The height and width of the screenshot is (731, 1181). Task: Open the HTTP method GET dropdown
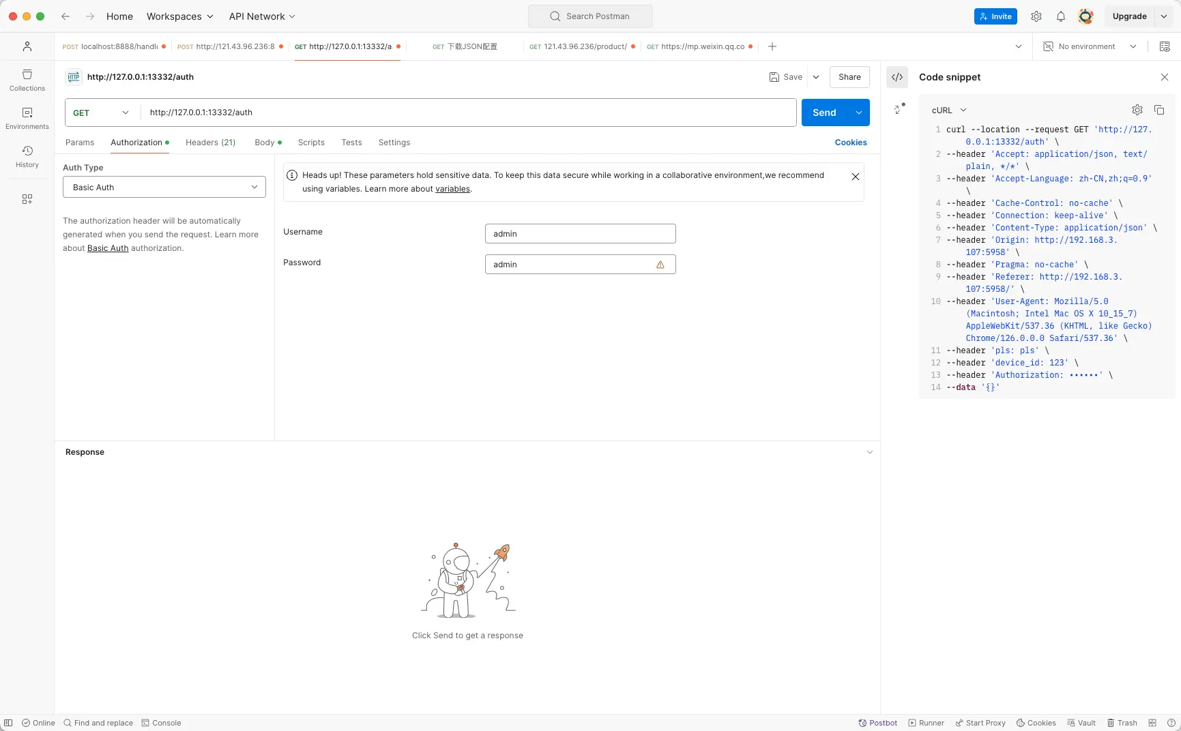[x=102, y=113]
